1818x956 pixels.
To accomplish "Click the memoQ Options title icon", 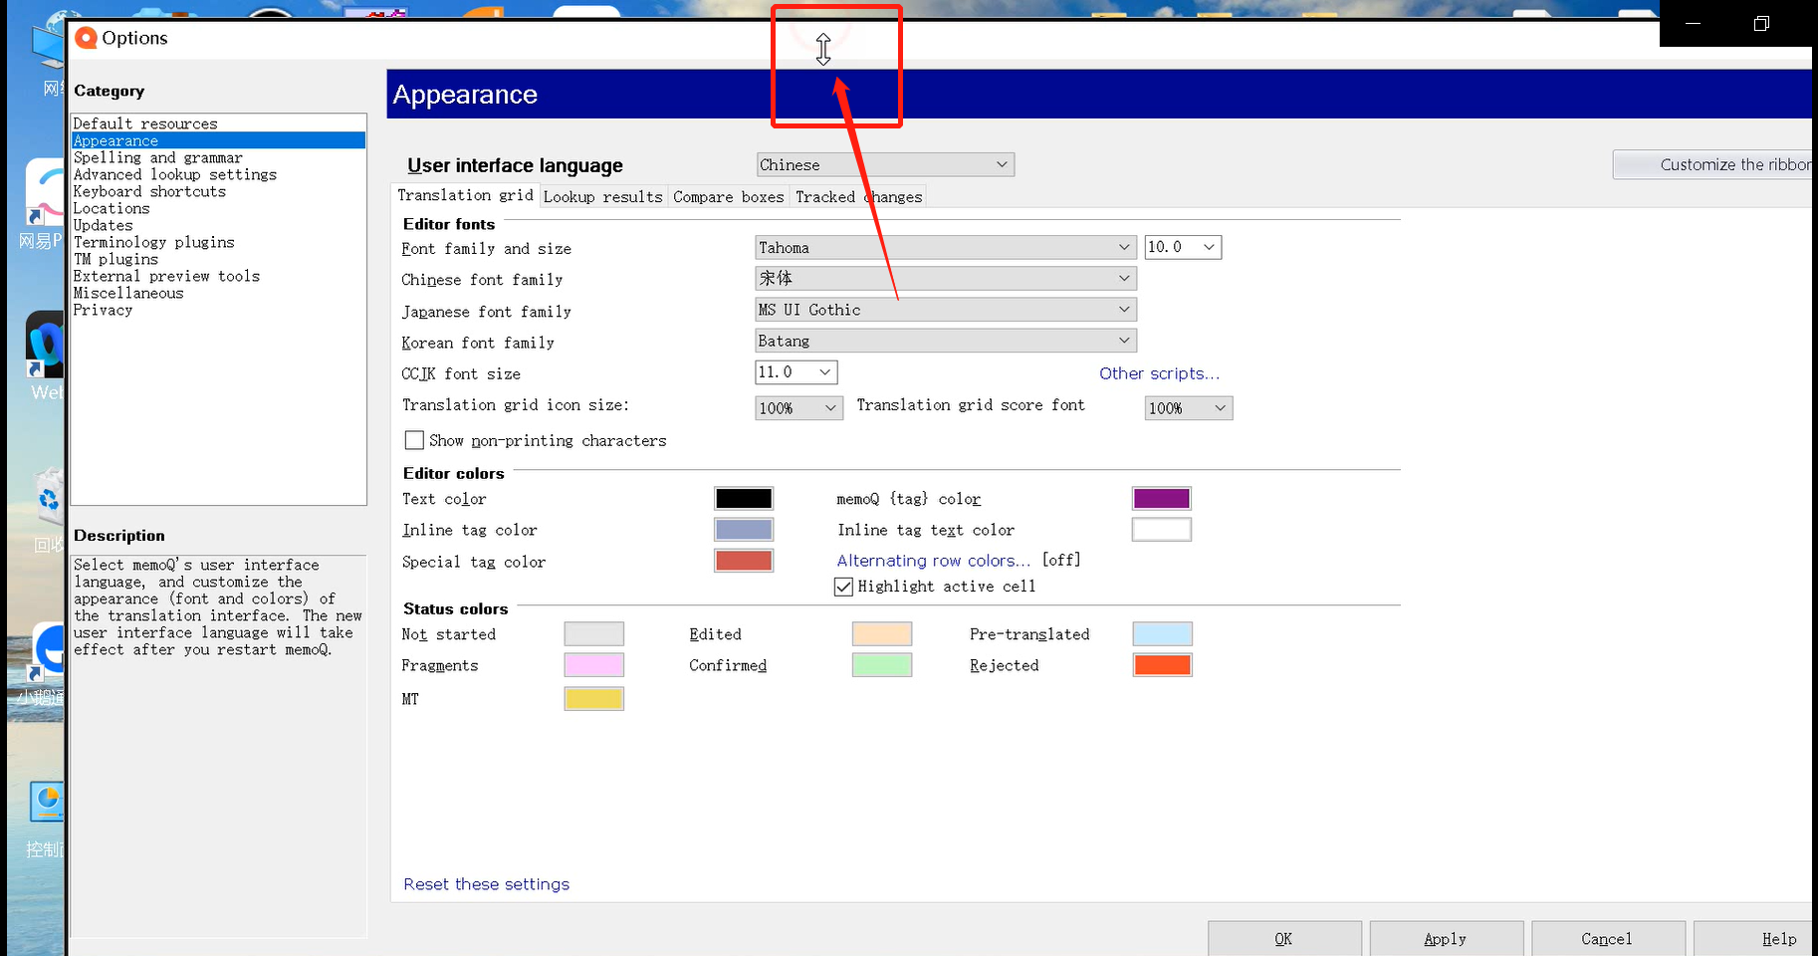I will [87, 38].
